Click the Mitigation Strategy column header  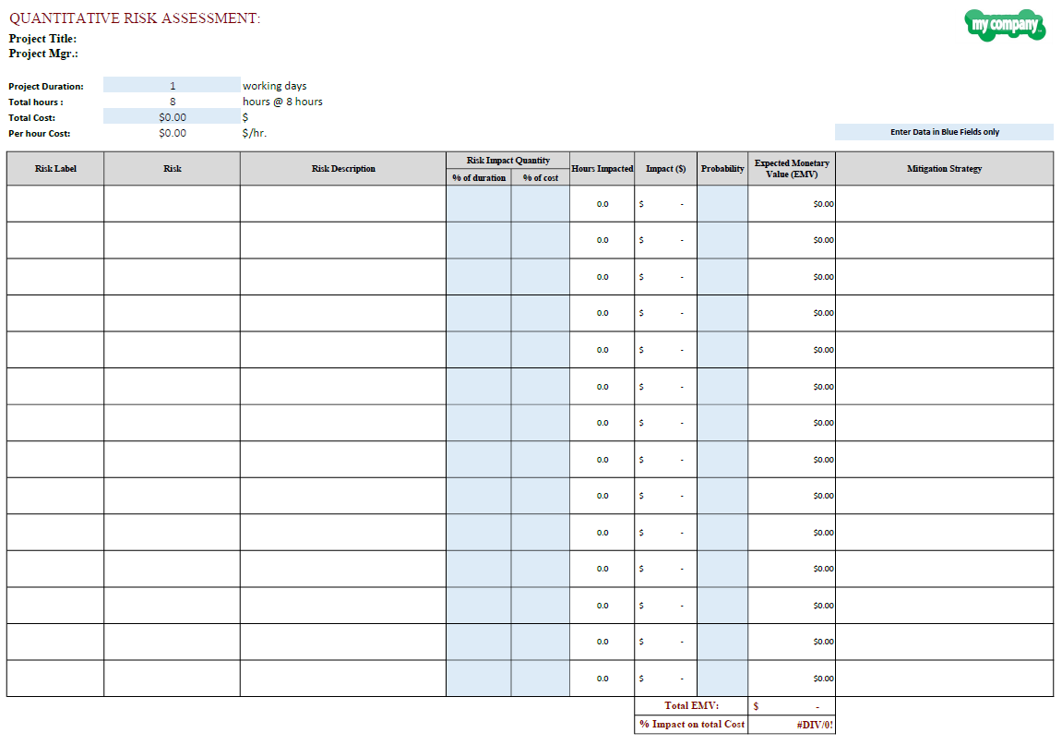coord(944,168)
